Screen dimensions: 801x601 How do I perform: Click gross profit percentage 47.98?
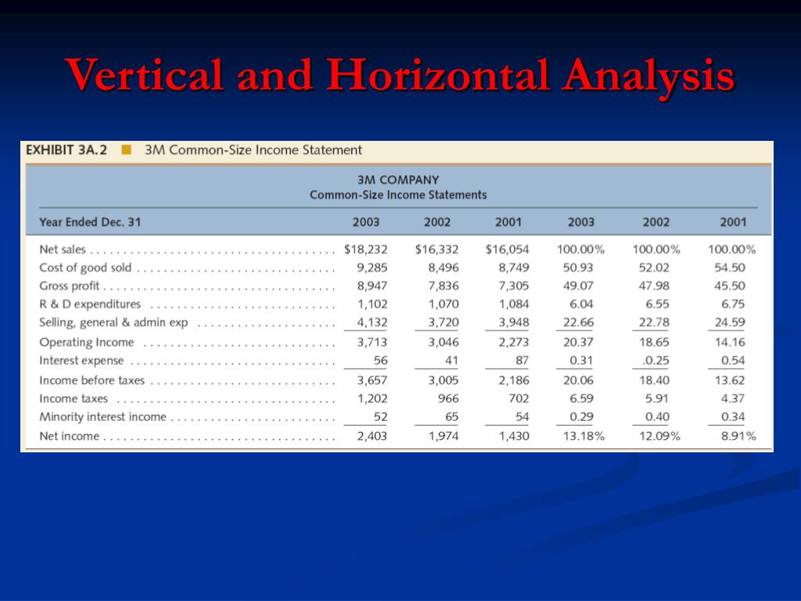[x=654, y=286]
